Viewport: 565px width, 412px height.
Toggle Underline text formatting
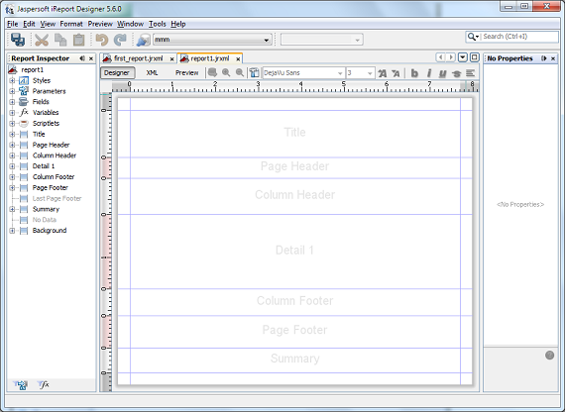tap(442, 73)
